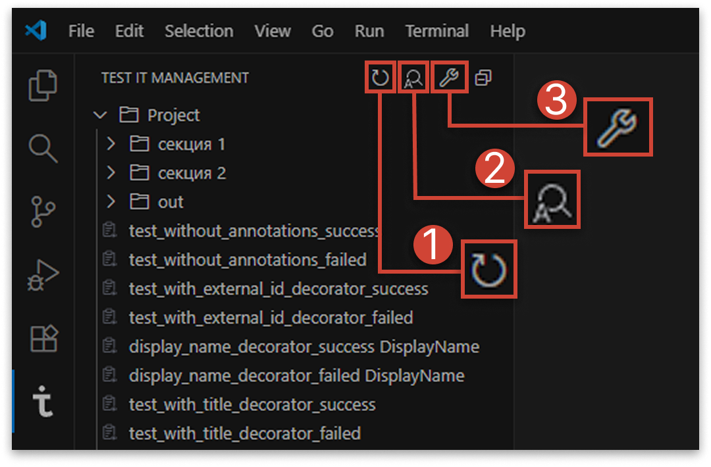The height and width of the screenshot is (467, 711).
Task: Expand the секция 2 folder
Action: [111, 173]
